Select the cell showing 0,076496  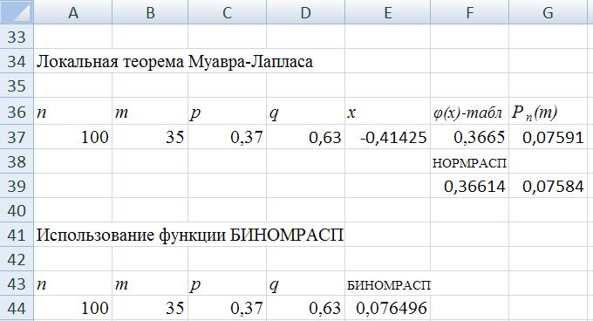pos(388,308)
